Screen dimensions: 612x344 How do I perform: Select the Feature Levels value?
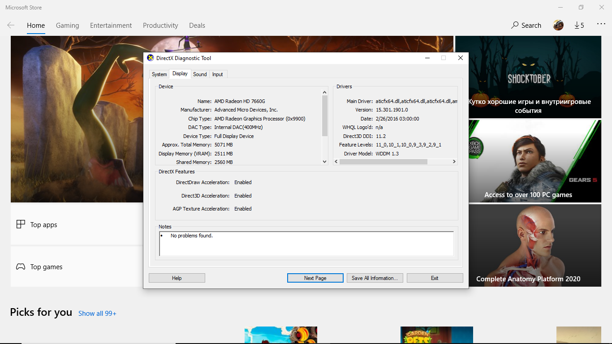(409, 145)
